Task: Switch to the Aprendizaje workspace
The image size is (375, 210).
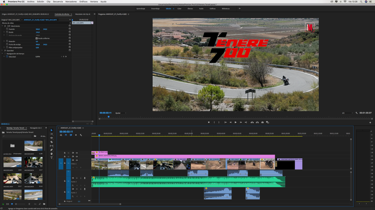Action: 141,8
